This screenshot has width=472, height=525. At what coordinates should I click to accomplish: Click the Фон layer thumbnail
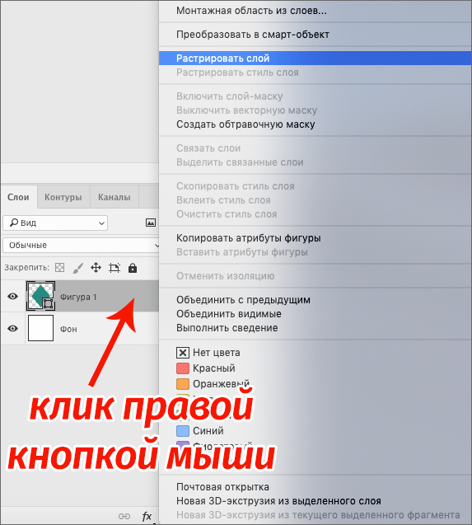[40, 328]
